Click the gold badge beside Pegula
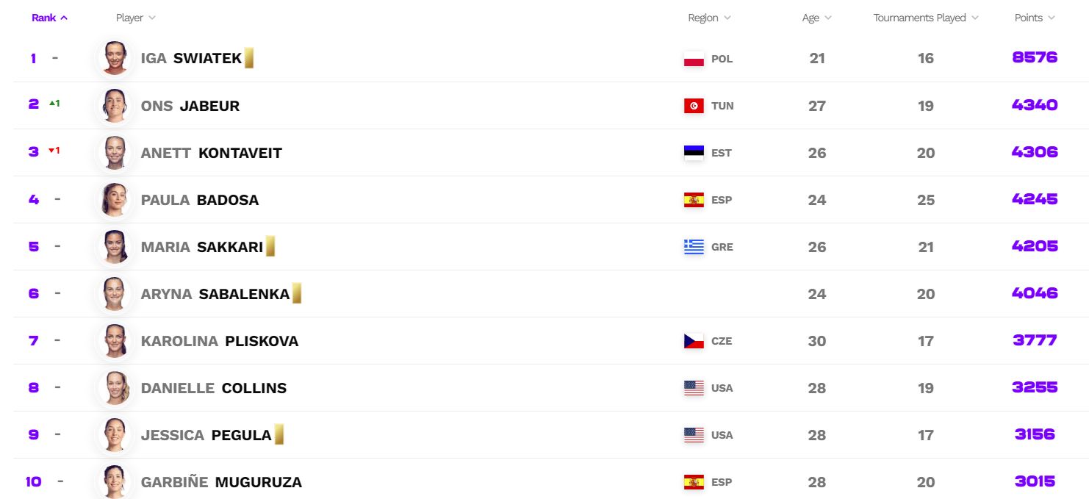This screenshot has width=1089, height=499. [279, 434]
